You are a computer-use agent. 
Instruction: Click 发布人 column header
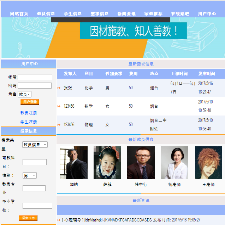pos(70,74)
